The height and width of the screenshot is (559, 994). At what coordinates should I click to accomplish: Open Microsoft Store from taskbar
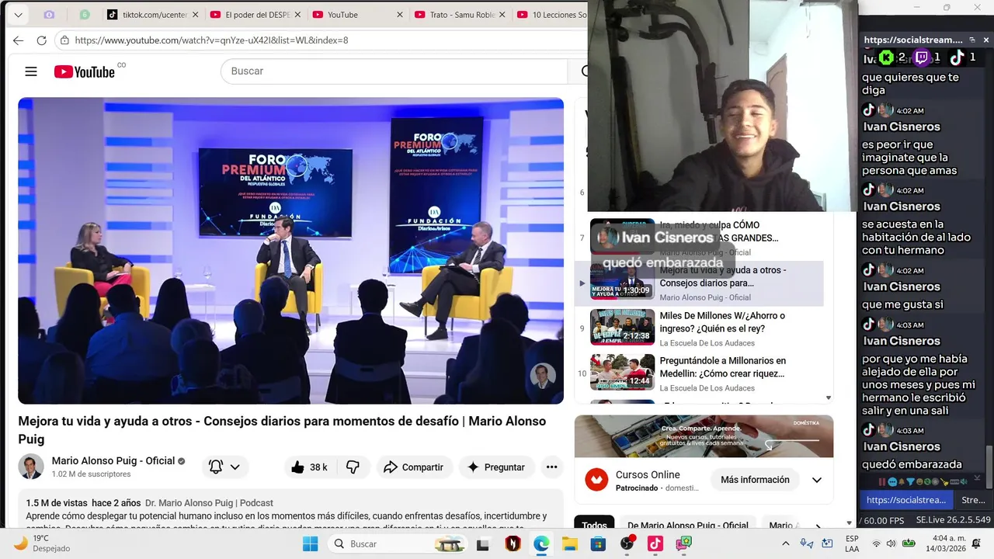pyautogui.click(x=598, y=544)
